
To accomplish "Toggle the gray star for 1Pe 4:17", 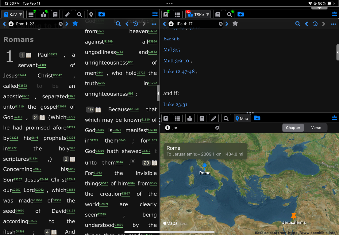I will tap(235, 24).
